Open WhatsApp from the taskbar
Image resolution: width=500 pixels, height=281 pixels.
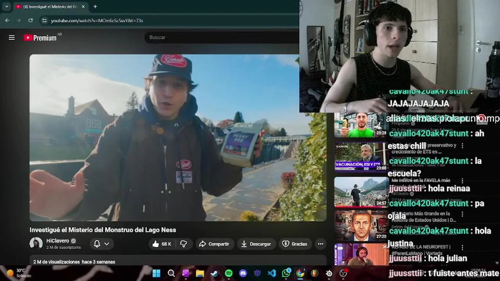pyautogui.click(x=286, y=273)
